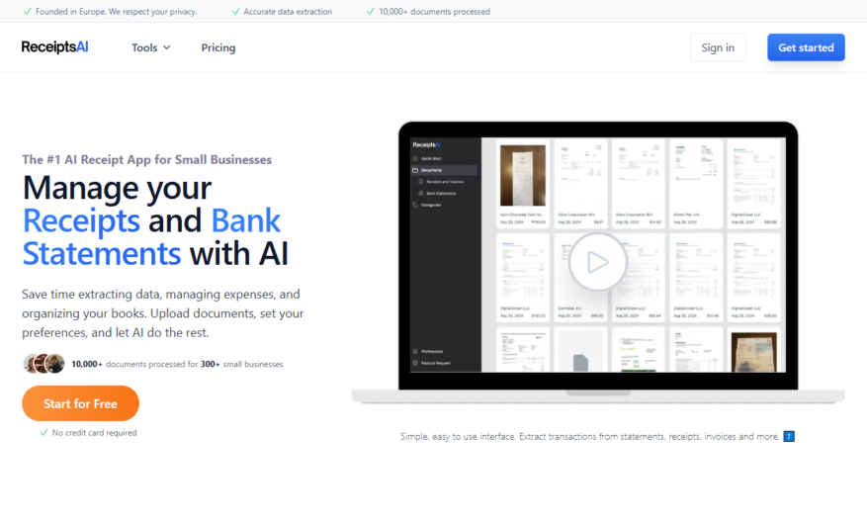
Task: Go to the Pricing page
Action: pyautogui.click(x=217, y=47)
